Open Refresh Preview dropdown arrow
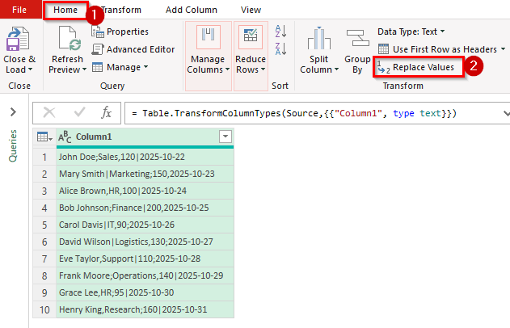The width and height of the screenshot is (510, 328). click(84, 69)
